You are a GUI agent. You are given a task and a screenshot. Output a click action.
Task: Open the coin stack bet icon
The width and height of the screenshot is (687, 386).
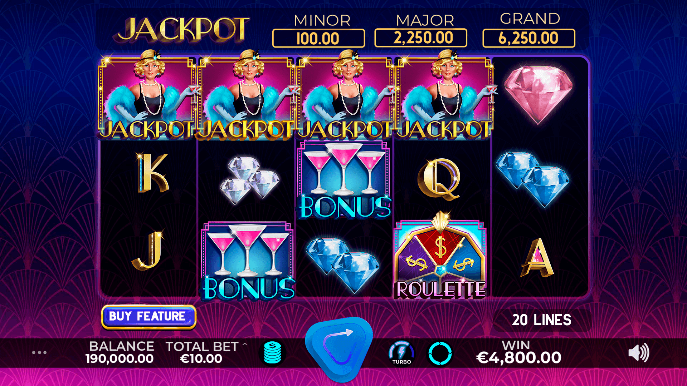[x=273, y=353]
